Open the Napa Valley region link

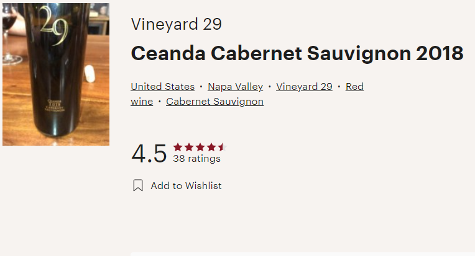point(236,87)
